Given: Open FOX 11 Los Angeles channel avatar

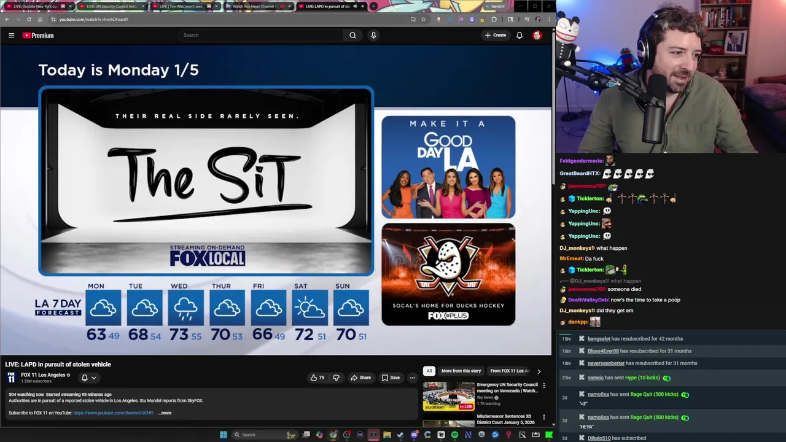Looking at the screenshot, I should [x=11, y=378].
